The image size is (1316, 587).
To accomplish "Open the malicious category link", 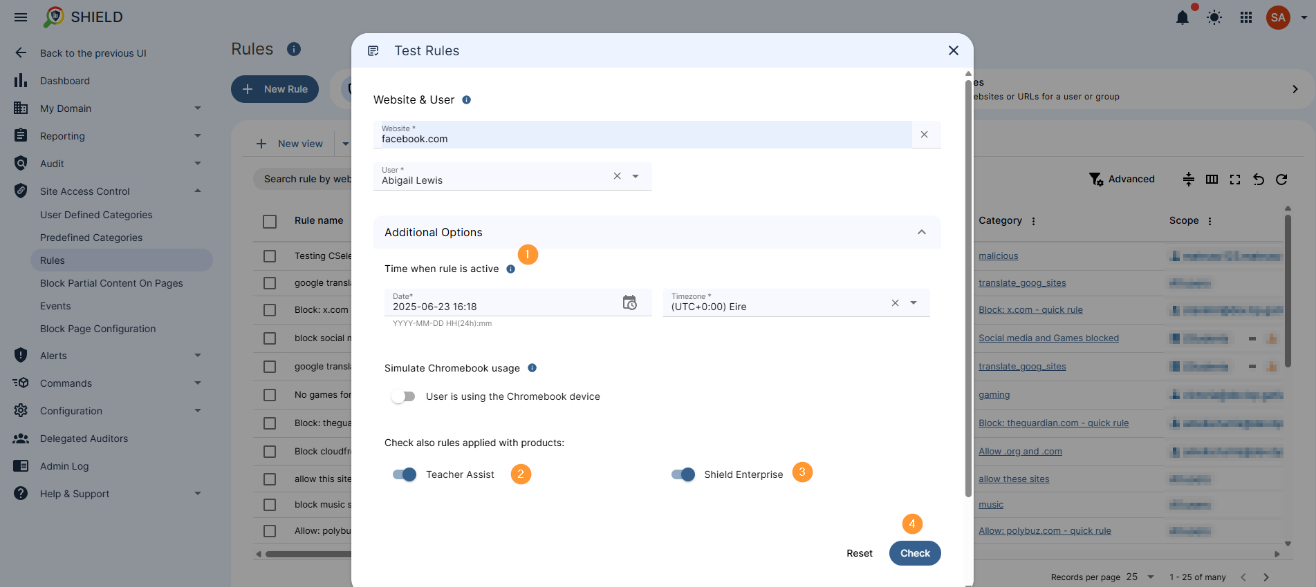I will click(x=999, y=256).
